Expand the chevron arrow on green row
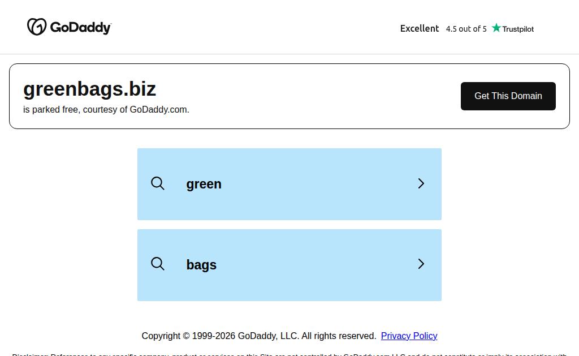This screenshot has height=356, width=579. coord(421,183)
